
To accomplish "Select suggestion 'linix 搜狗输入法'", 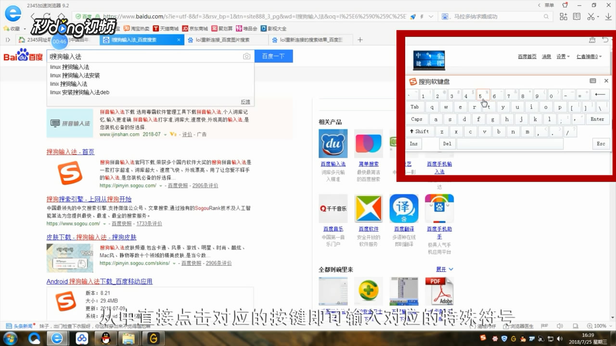I will (69, 84).
